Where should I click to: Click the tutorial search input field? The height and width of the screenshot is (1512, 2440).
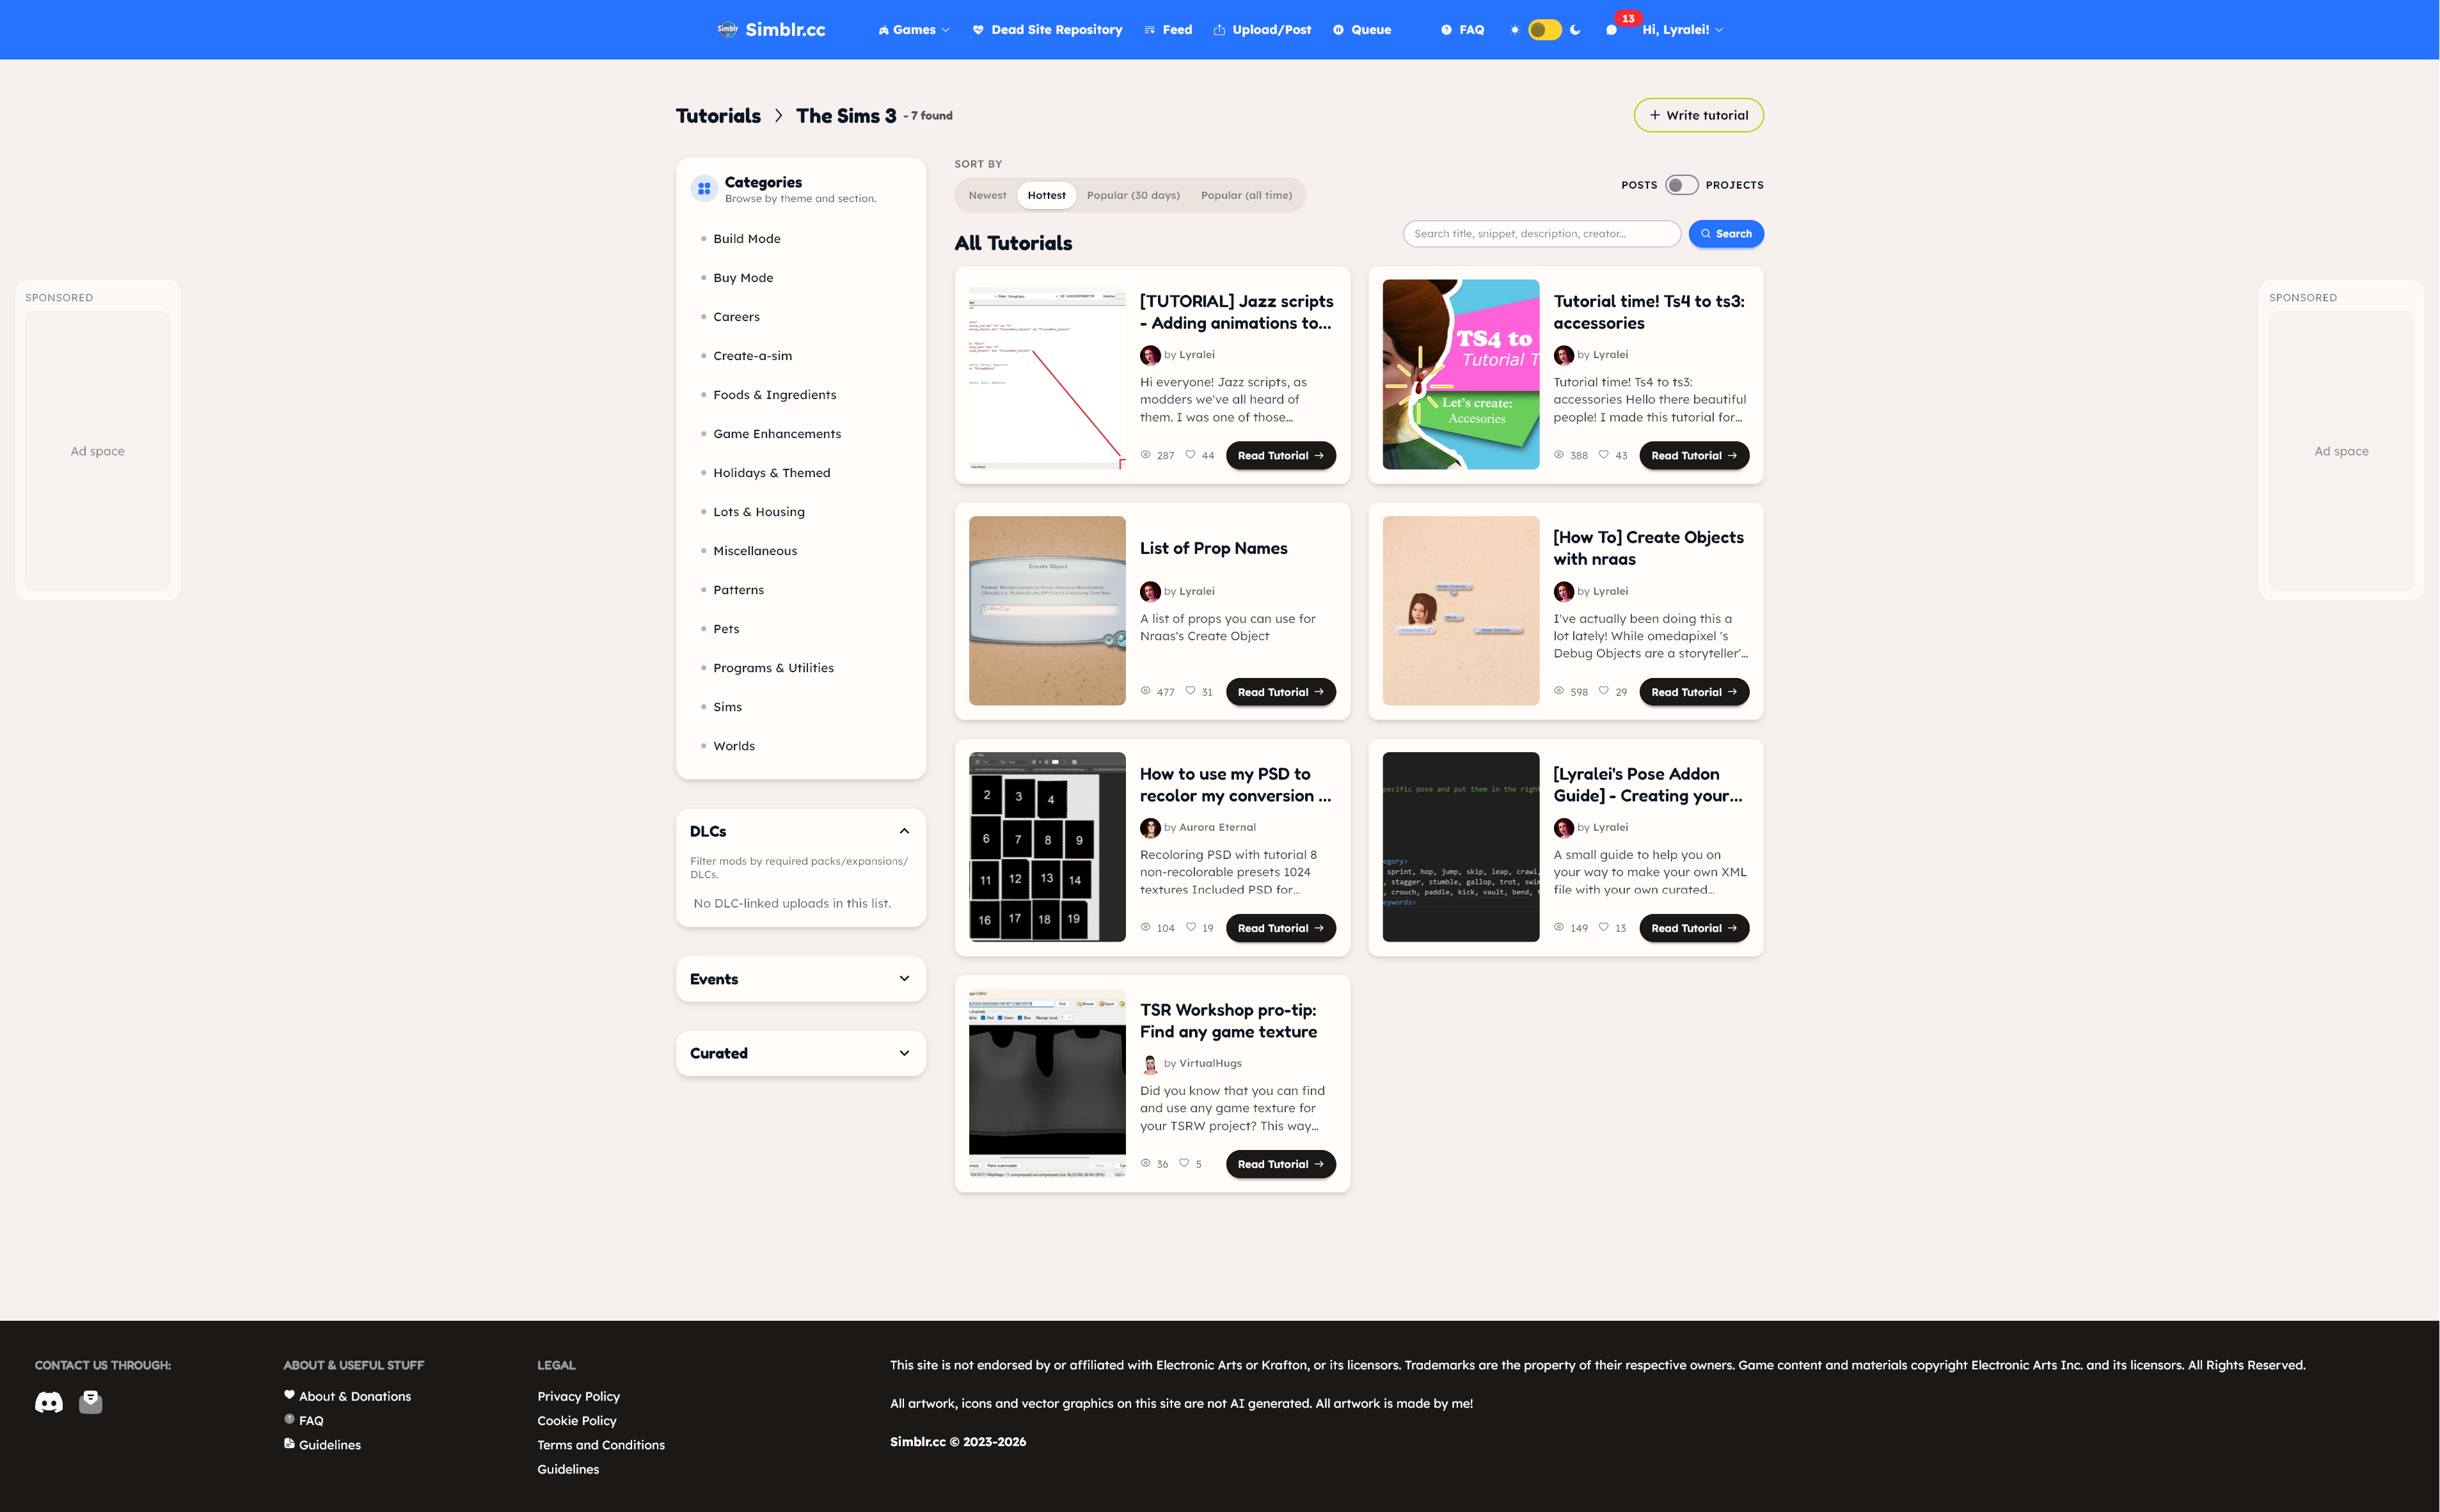[x=1541, y=234]
